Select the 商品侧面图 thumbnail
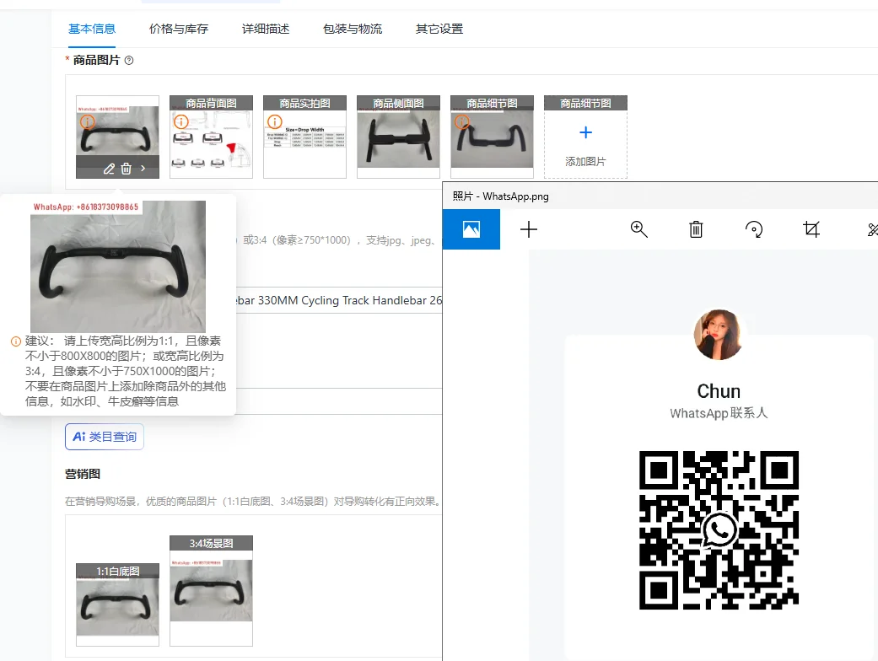The height and width of the screenshot is (661, 878). coord(399,137)
